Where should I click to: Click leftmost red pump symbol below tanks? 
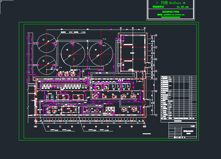60,74
